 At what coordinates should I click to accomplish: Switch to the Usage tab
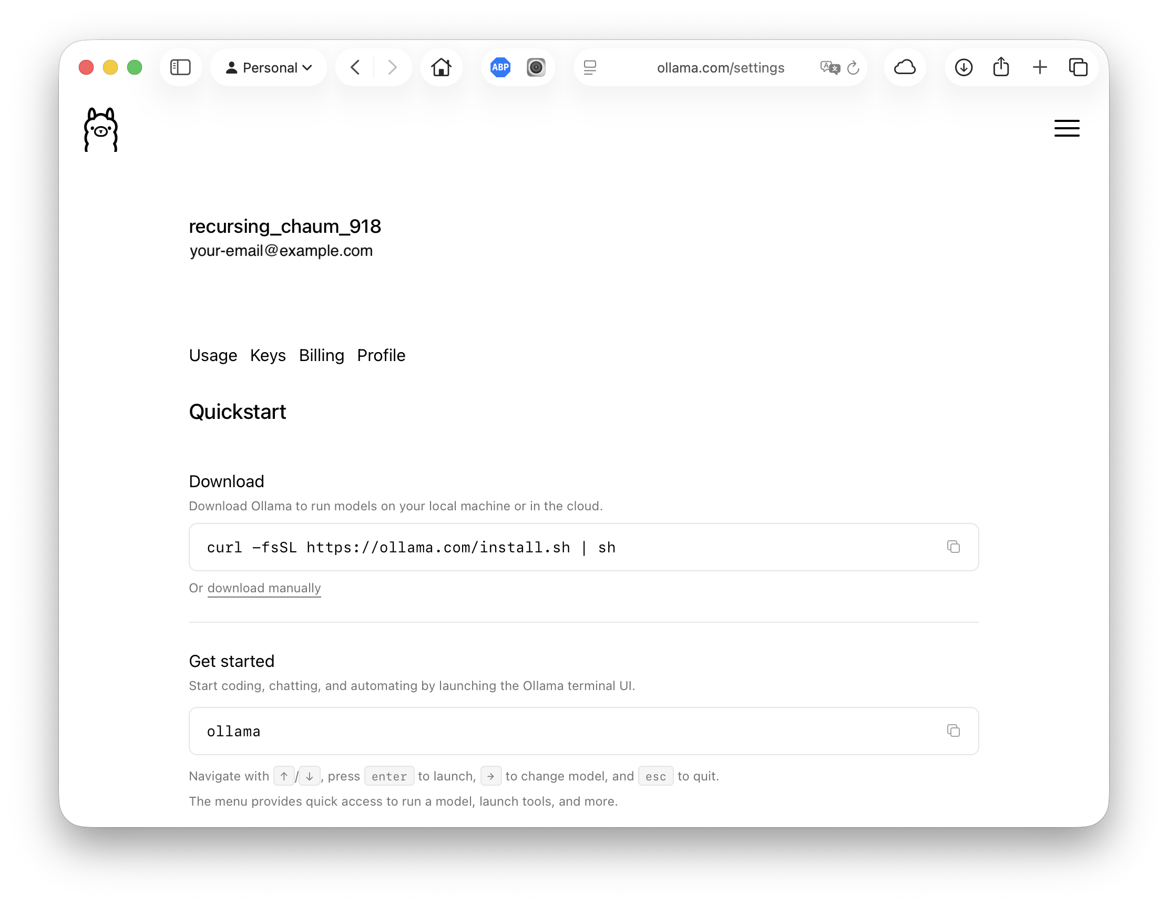pyautogui.click(x=213, y=355)
